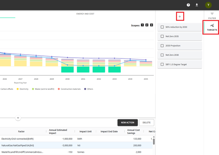The image size is (219, 155).
Task: Enable the Net Zero 2035 checkbox
Action: 162,36
